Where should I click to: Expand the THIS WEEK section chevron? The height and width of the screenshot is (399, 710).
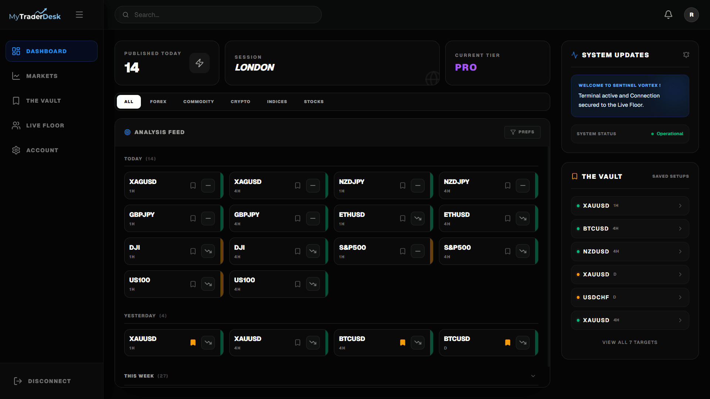533,376
